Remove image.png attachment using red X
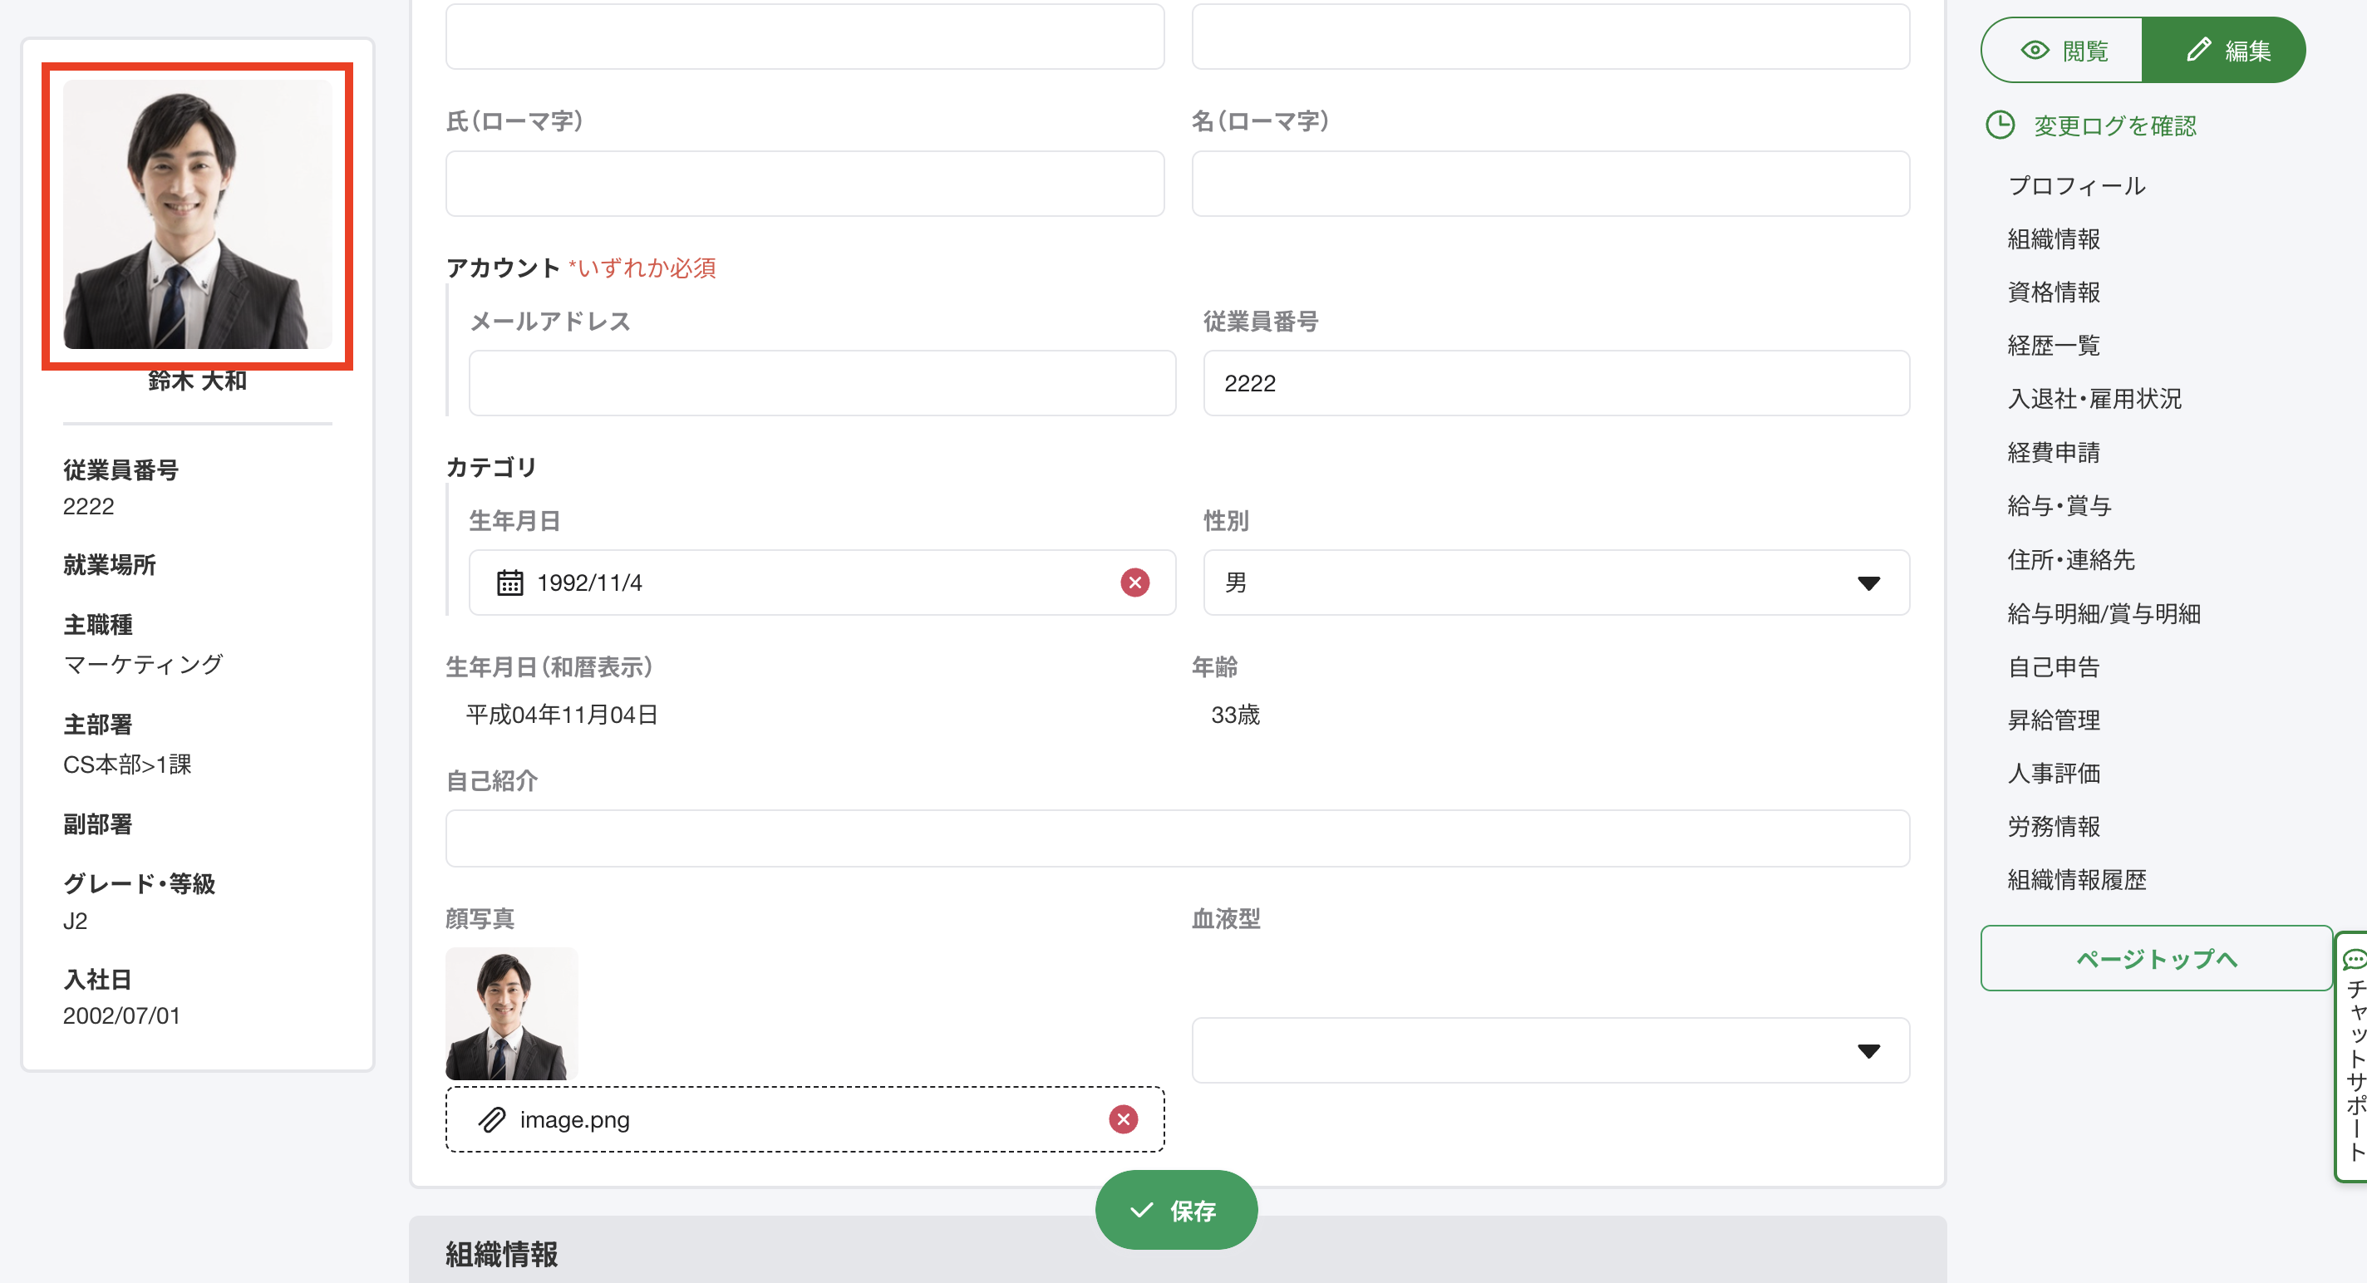 coord(1123,1118)
